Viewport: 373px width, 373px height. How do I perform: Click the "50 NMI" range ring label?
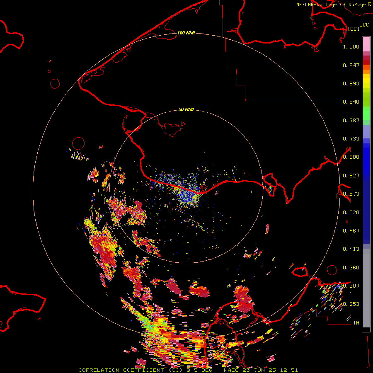[x=186, y=109]
